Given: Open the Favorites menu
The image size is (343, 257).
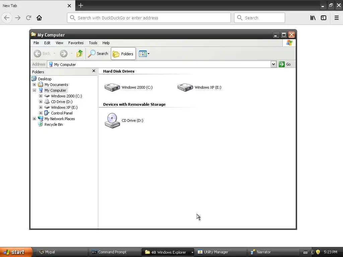Looking at the screenshot, I should (76, 43).
